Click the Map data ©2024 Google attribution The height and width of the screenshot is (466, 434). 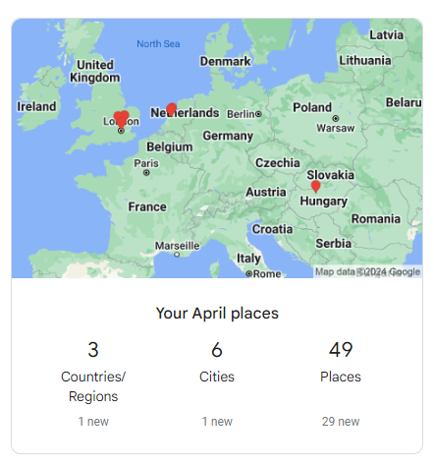click(x=367, y=271)
